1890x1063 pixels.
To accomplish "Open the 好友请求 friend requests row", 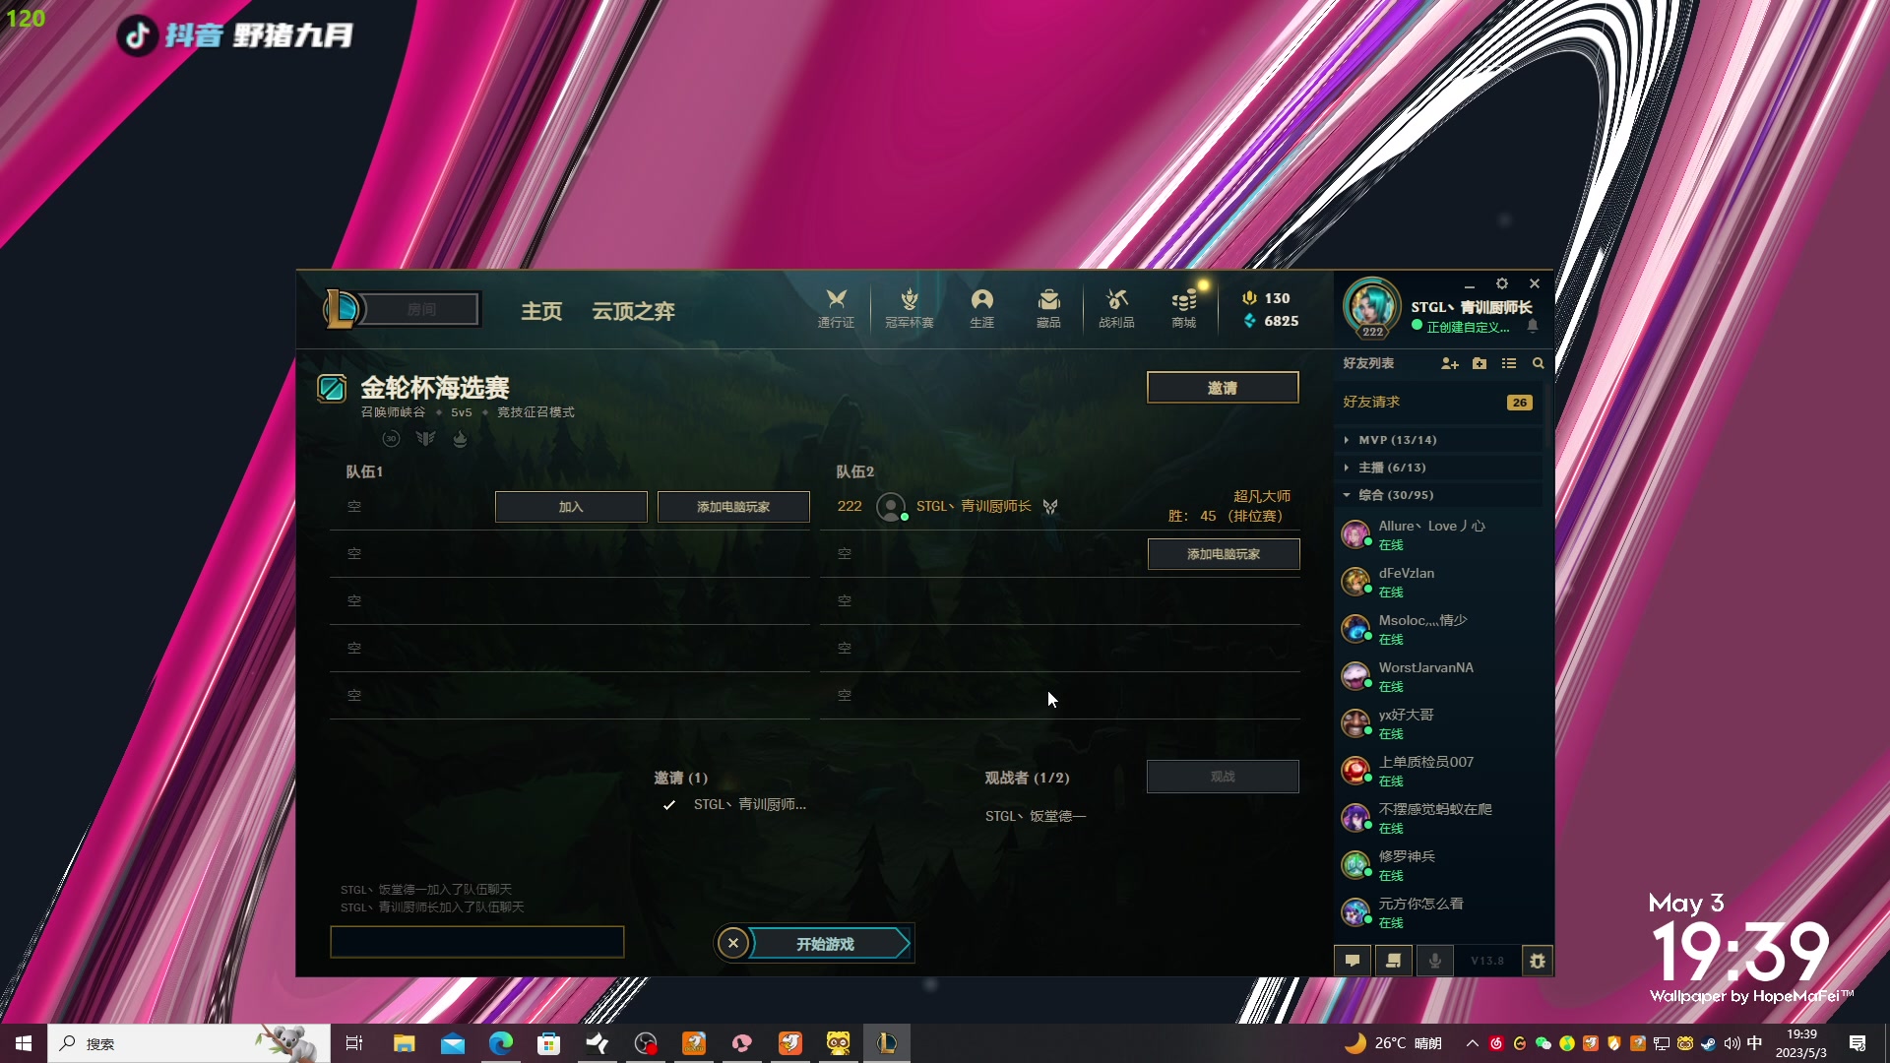I will point(1438,402).
